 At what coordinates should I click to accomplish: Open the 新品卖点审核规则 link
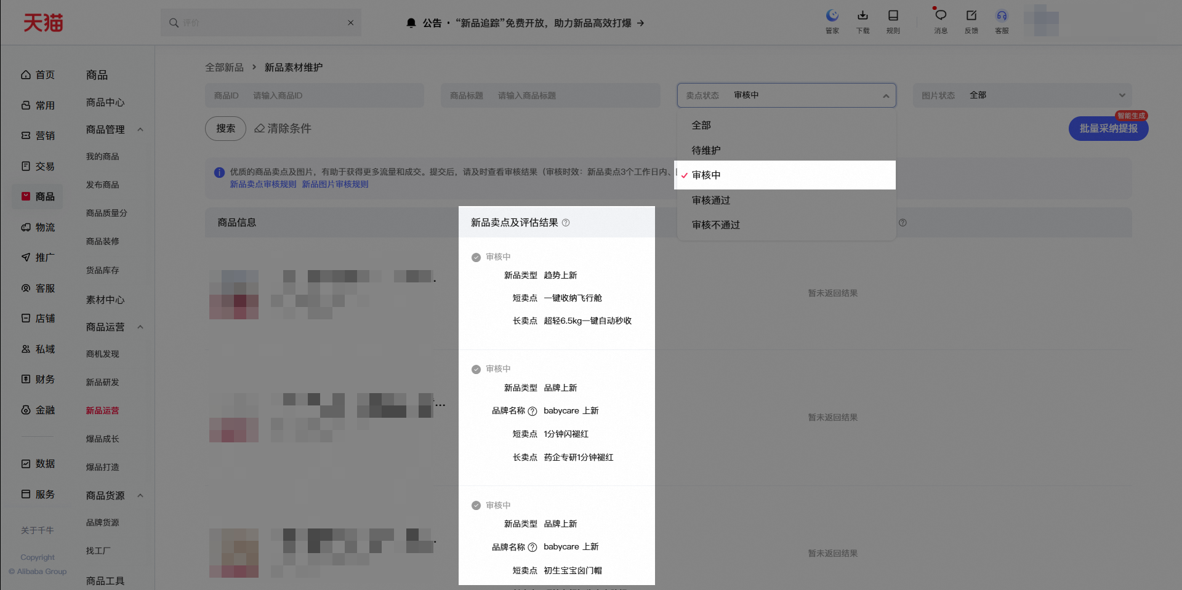263,184
